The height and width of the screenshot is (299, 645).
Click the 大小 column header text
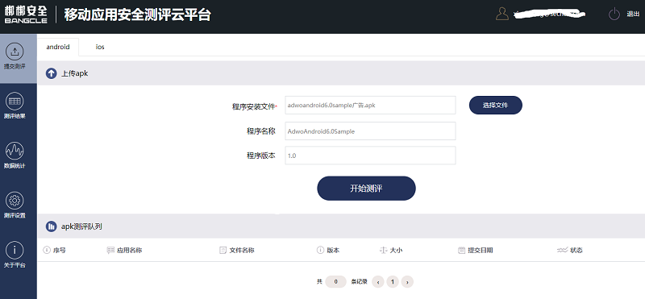coord(396,250)
